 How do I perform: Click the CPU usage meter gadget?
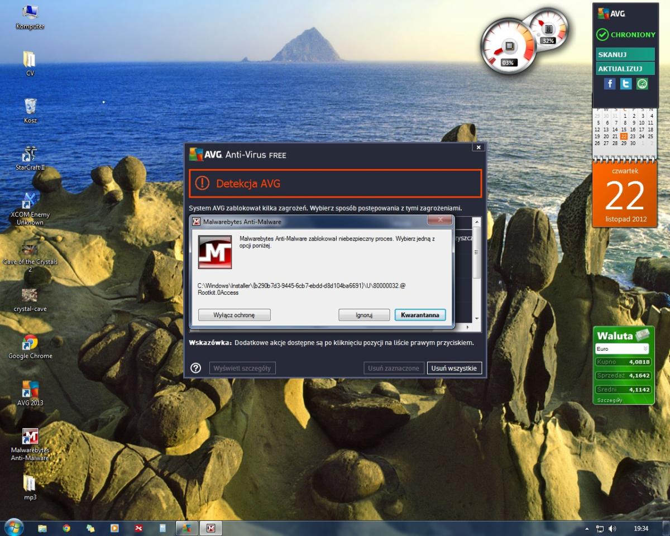click(508, 47)
